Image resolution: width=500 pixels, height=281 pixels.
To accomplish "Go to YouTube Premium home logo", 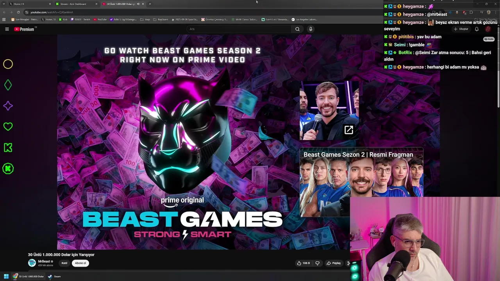I will click(x=24, y=29).
